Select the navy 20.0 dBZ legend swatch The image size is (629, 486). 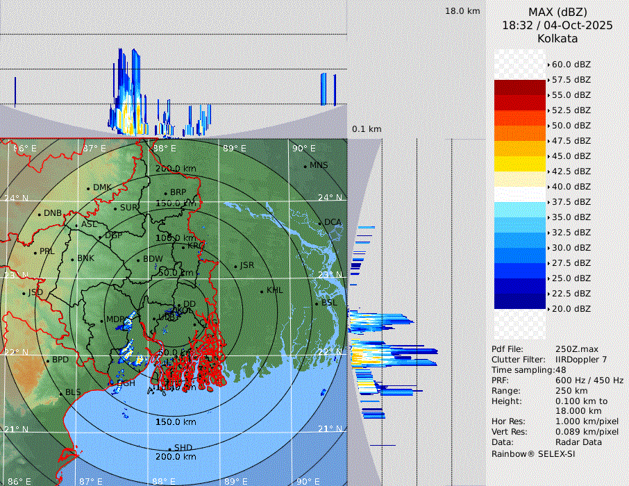pyautogui.click(x=520, y=301)
